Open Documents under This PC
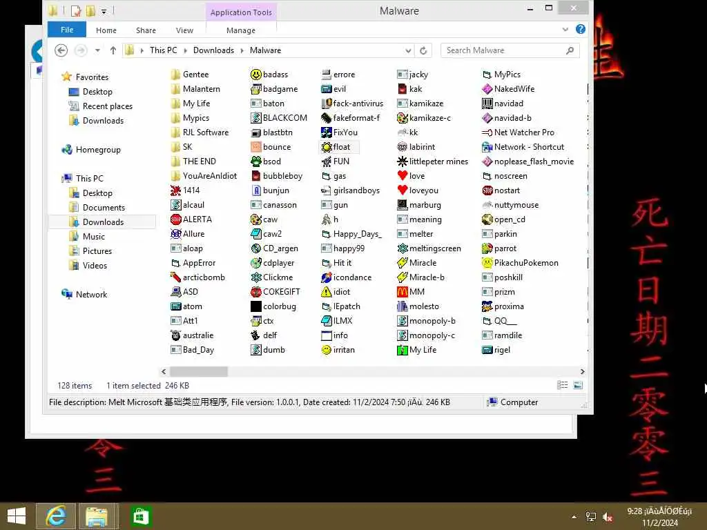This screenshot has width=707, height=530. pyautogui.click(x=97, y=208)
